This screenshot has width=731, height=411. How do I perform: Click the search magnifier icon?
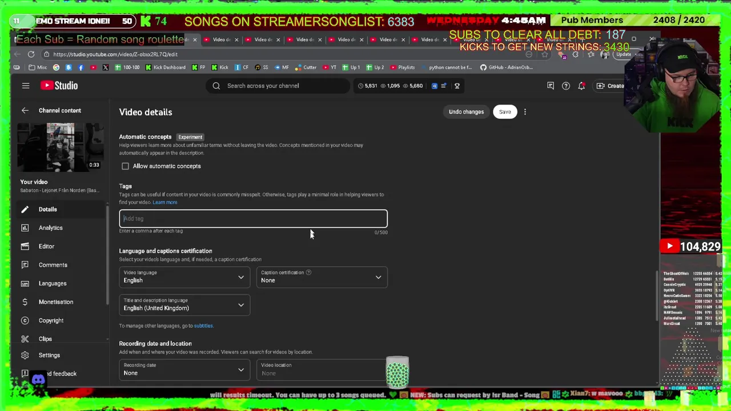(216, 86)
